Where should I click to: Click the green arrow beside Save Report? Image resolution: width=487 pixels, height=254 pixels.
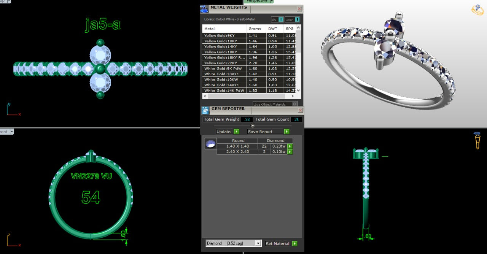tap(286, 132)
